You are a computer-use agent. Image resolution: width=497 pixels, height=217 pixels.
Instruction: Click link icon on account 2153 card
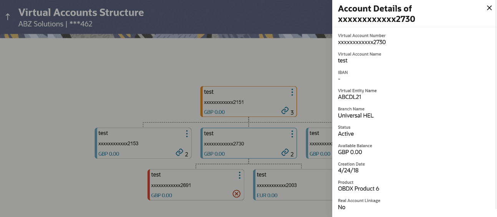tap(179, 152)
